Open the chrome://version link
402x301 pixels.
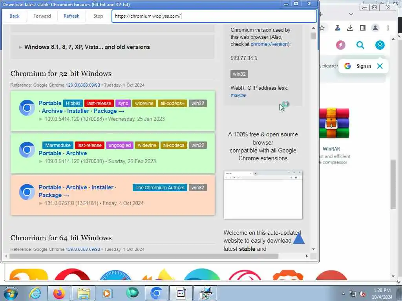pos(269,44)
